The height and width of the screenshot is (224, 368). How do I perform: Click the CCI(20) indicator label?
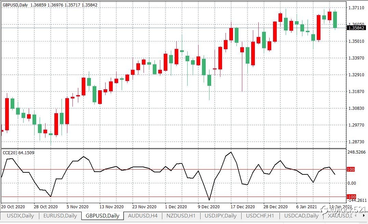[x=18, y=153]
